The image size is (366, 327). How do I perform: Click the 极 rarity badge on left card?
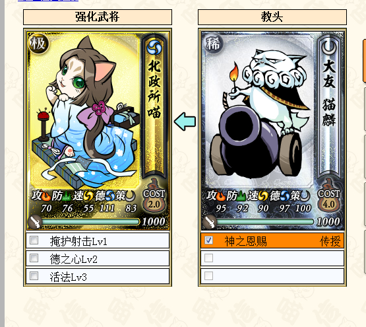38,44
